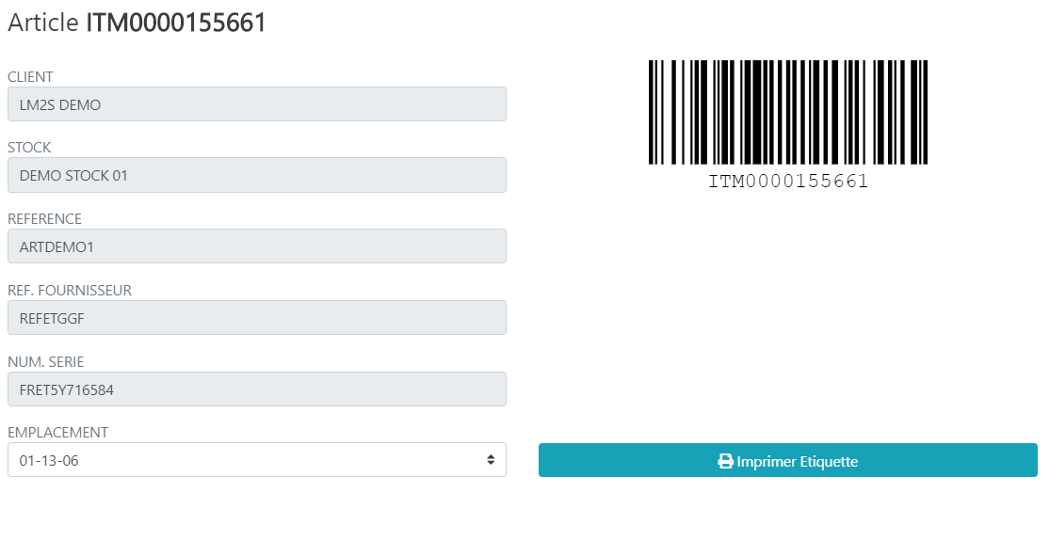Click the EMPLACEMENT label

click(57, 432)
